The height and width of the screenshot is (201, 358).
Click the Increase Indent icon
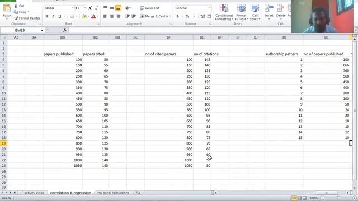point(134,16)
